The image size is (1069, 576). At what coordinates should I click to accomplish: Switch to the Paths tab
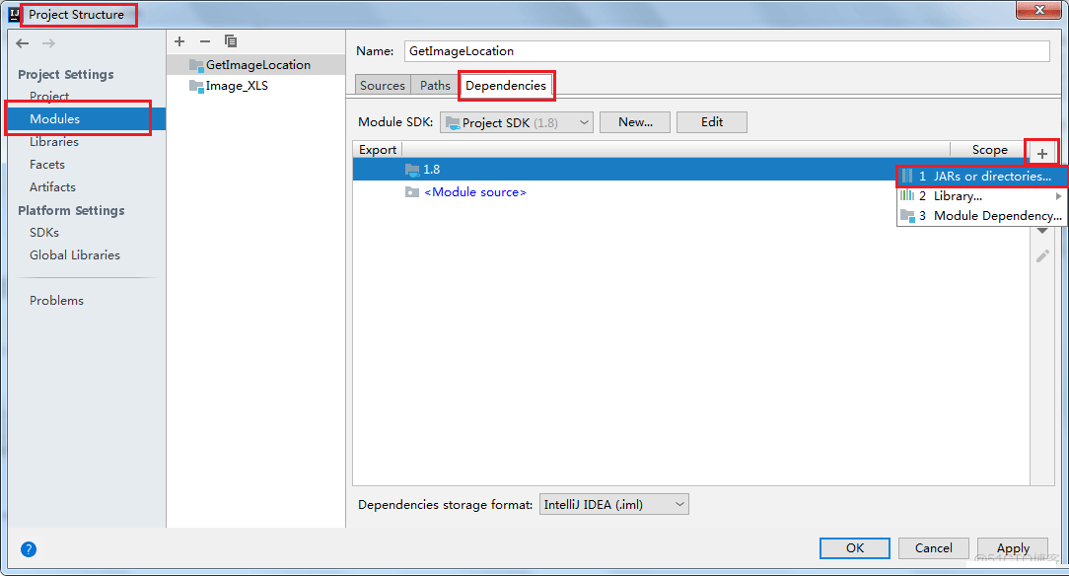click(435, 85)
